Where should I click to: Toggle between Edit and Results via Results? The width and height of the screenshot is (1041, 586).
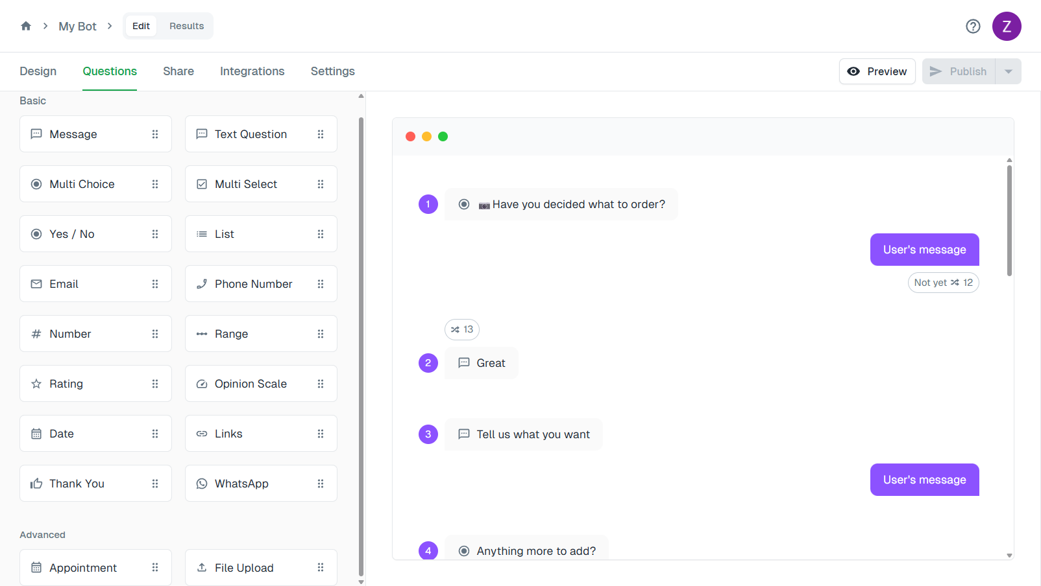[x=186, y=26]
